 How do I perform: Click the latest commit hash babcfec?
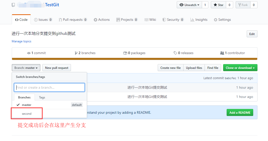point(230,78)
